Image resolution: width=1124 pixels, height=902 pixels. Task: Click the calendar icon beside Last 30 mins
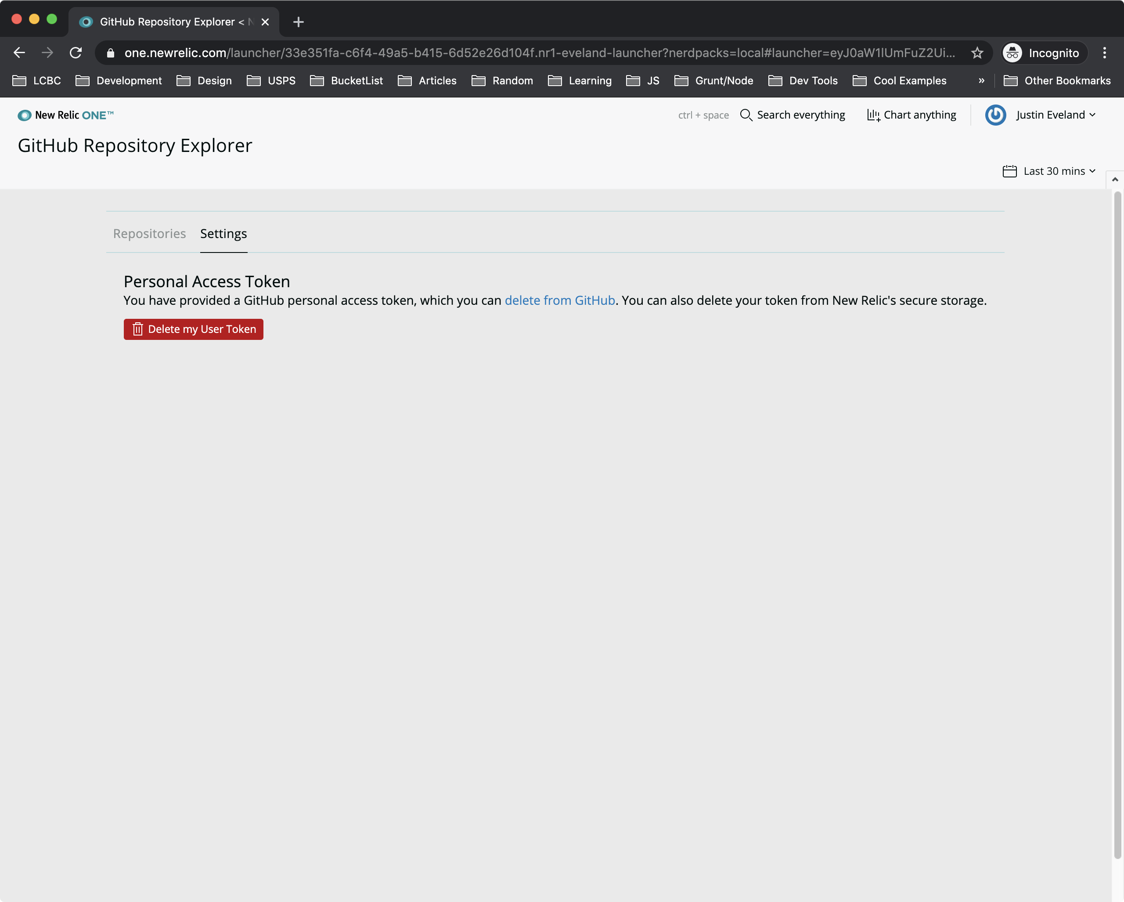(x=1009, y=172)
